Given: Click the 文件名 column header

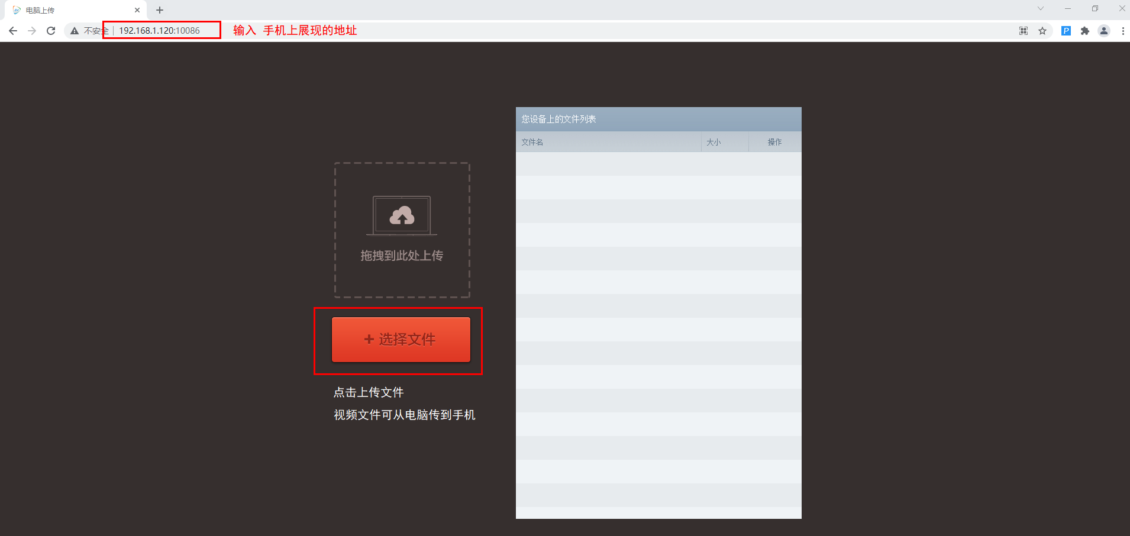Looking at the screenshot, I should click(532, 142).
